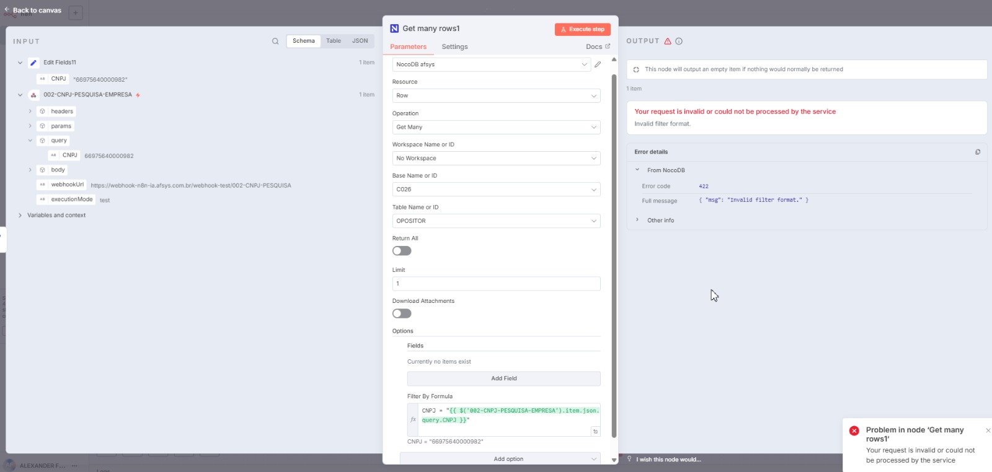
Task: Click the copy icon in Error details
Action: pyautogui.click(x=978, y=152)
